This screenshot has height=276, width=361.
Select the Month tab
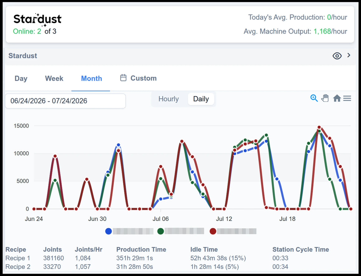91,78
